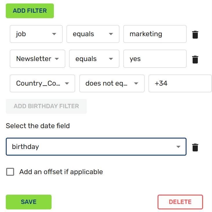This screenshot has height=212, width=212.
Task: Click the ADD BIRTHDAY FILTER button
Action: click(46, 106)
